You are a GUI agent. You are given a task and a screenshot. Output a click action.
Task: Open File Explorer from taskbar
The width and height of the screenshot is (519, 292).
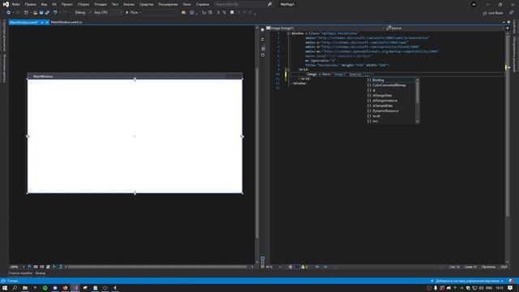tap(25, 288)
